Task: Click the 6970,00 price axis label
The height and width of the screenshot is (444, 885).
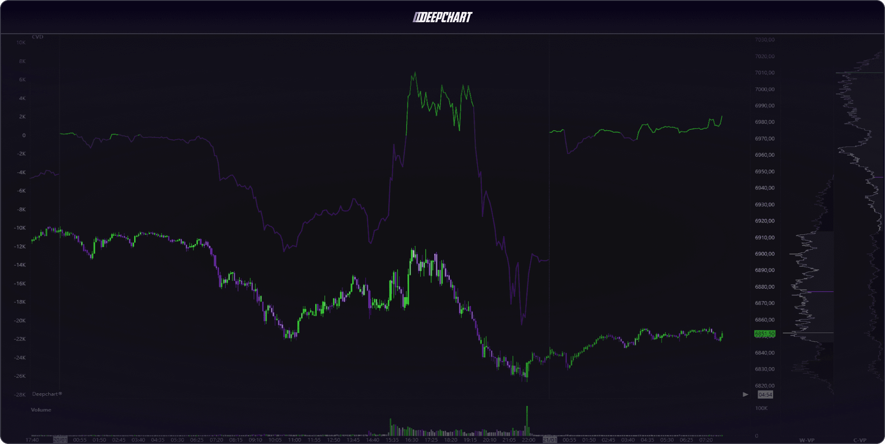Action: 765,138
